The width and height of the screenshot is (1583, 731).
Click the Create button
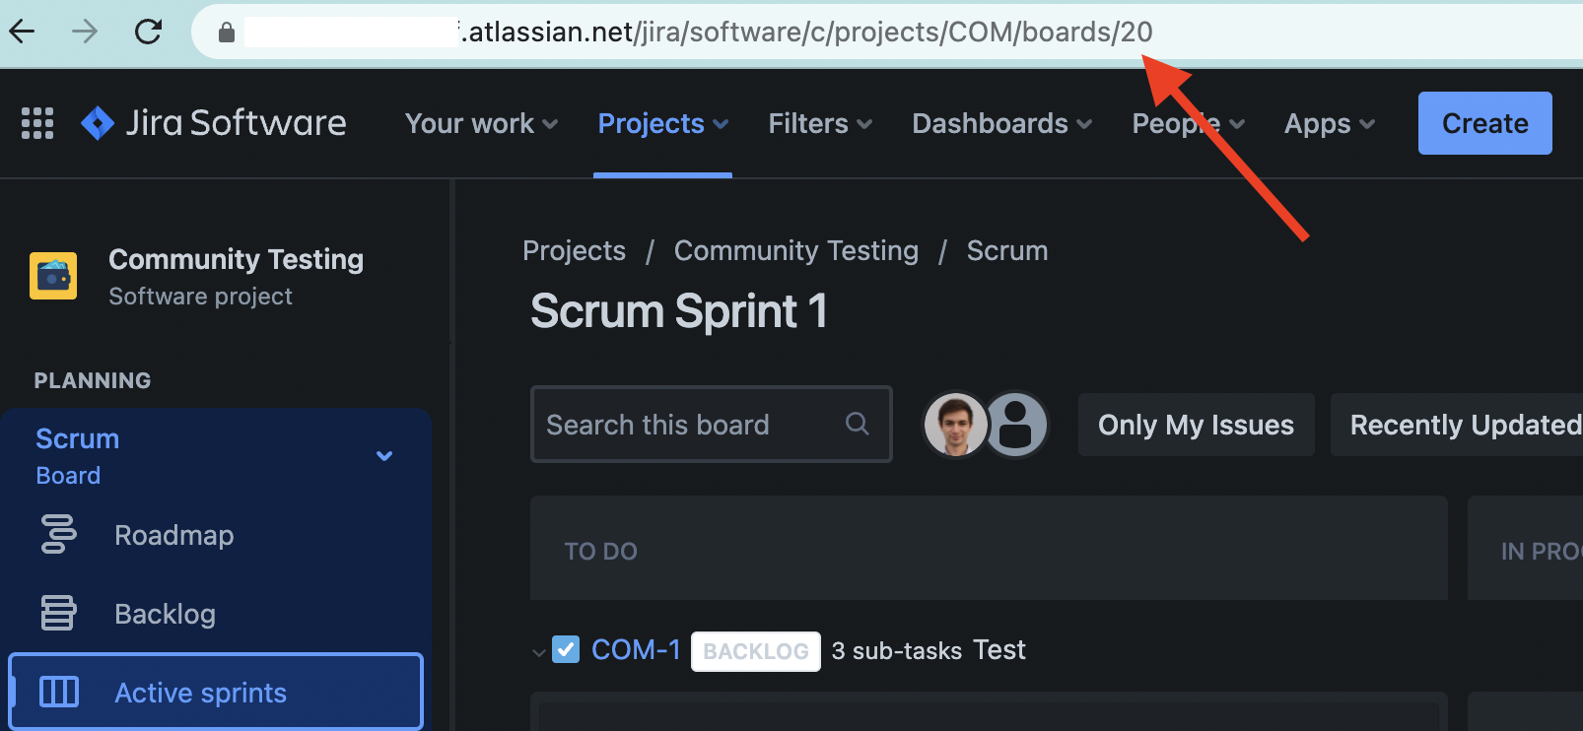point(1484,122)
